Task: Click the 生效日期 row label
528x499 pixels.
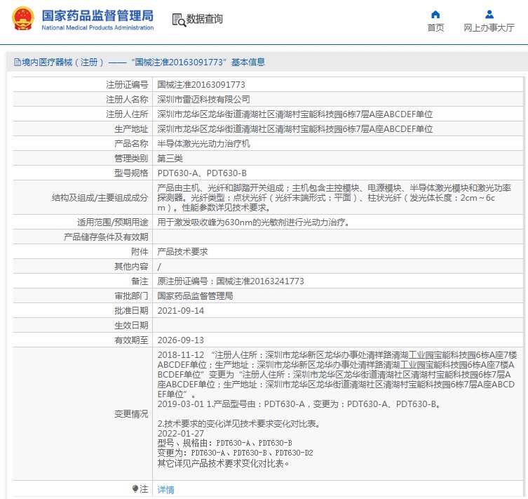Action: tap(131, 326)
